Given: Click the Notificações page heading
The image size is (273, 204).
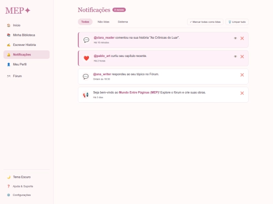Looking at the screenshot, I should click(x=94, y=10).
